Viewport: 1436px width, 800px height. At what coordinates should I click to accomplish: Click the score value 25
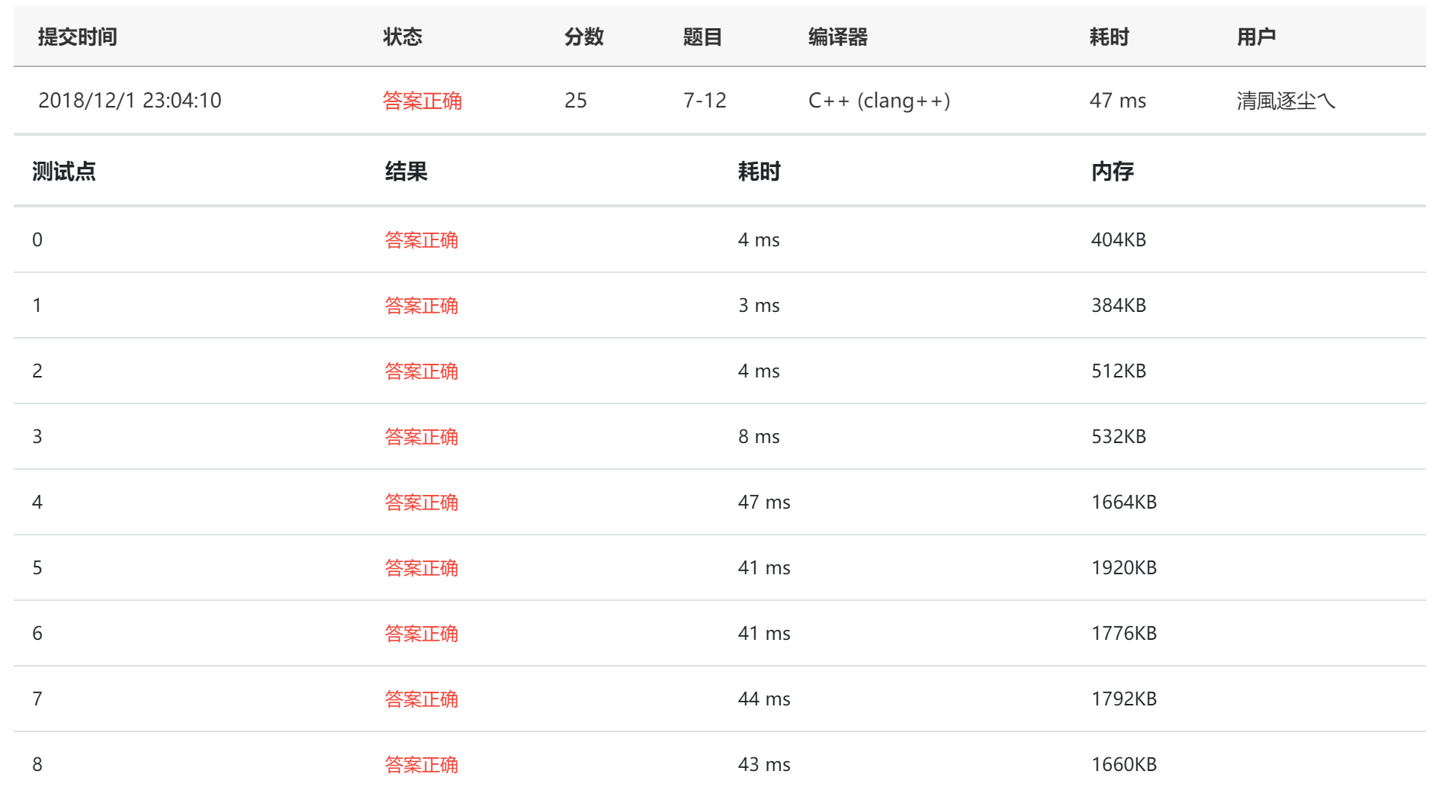[x=576, y=101]
